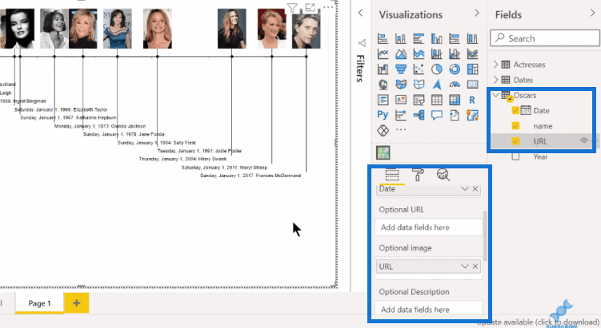Uncheck the name field checkbox
The image size is (601, 328).
pyautogui.click(x=515, y=126)
